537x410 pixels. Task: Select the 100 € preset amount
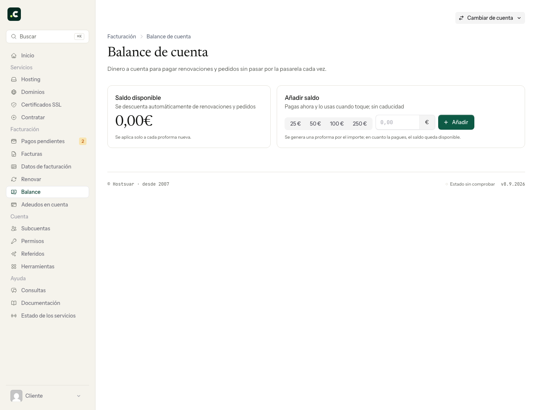(x=337, y=124)
